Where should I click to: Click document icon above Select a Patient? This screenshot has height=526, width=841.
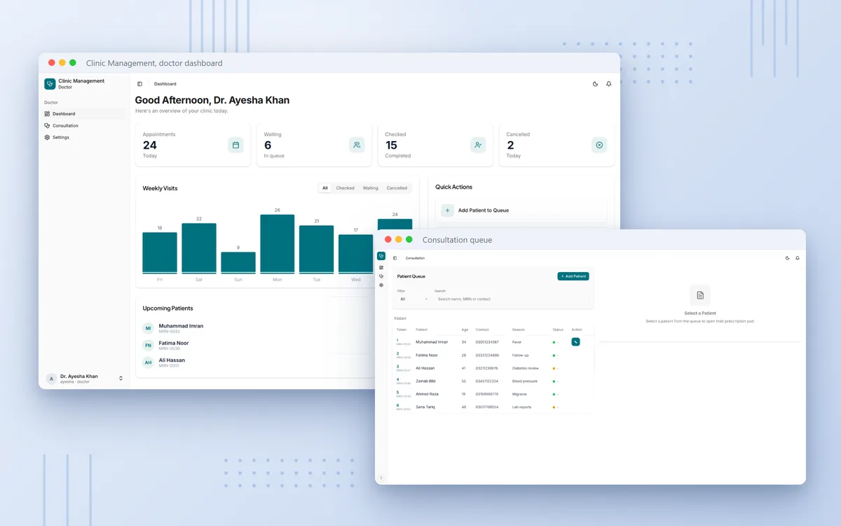click(700, 295)
